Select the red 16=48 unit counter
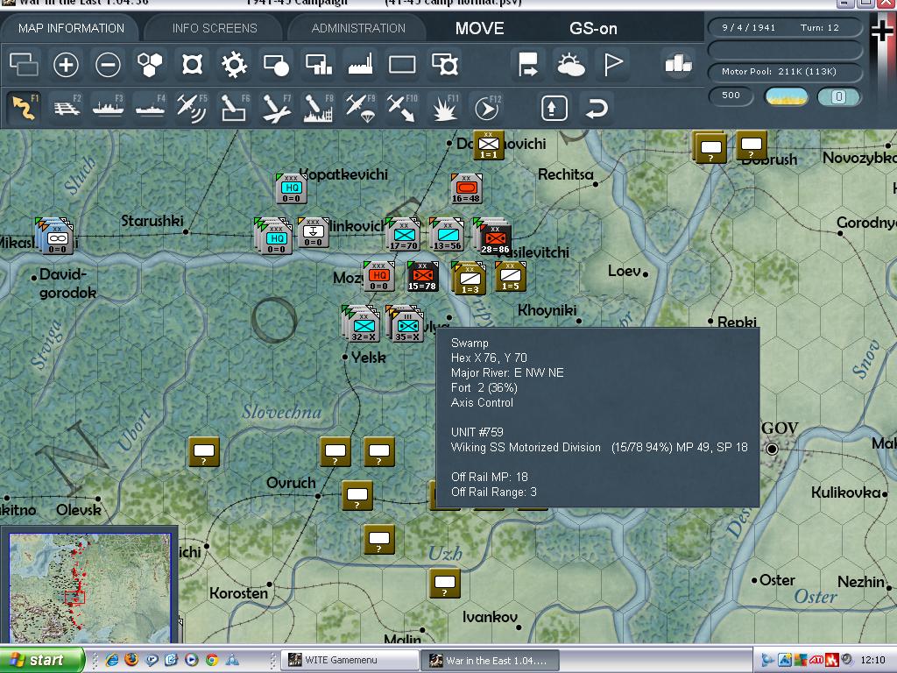This screenshot has width=897, height=673. click(466, 189)
